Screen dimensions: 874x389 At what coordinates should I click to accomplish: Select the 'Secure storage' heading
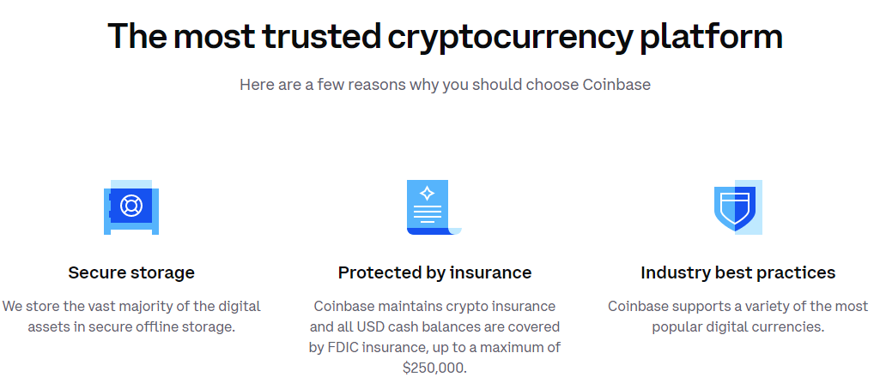pos(131,272)
